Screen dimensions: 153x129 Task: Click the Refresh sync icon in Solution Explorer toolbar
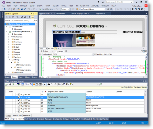[x=22, y=17]
